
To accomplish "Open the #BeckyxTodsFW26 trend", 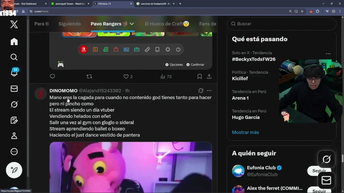I will [x=254, y=59].
